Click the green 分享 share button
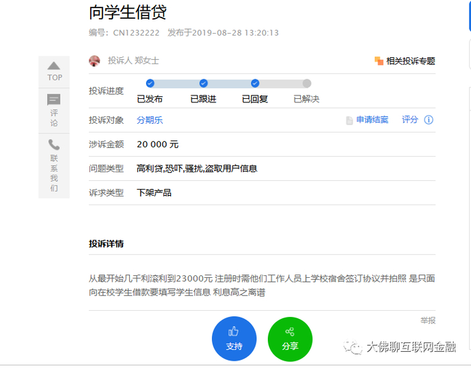 coord(290,338)
